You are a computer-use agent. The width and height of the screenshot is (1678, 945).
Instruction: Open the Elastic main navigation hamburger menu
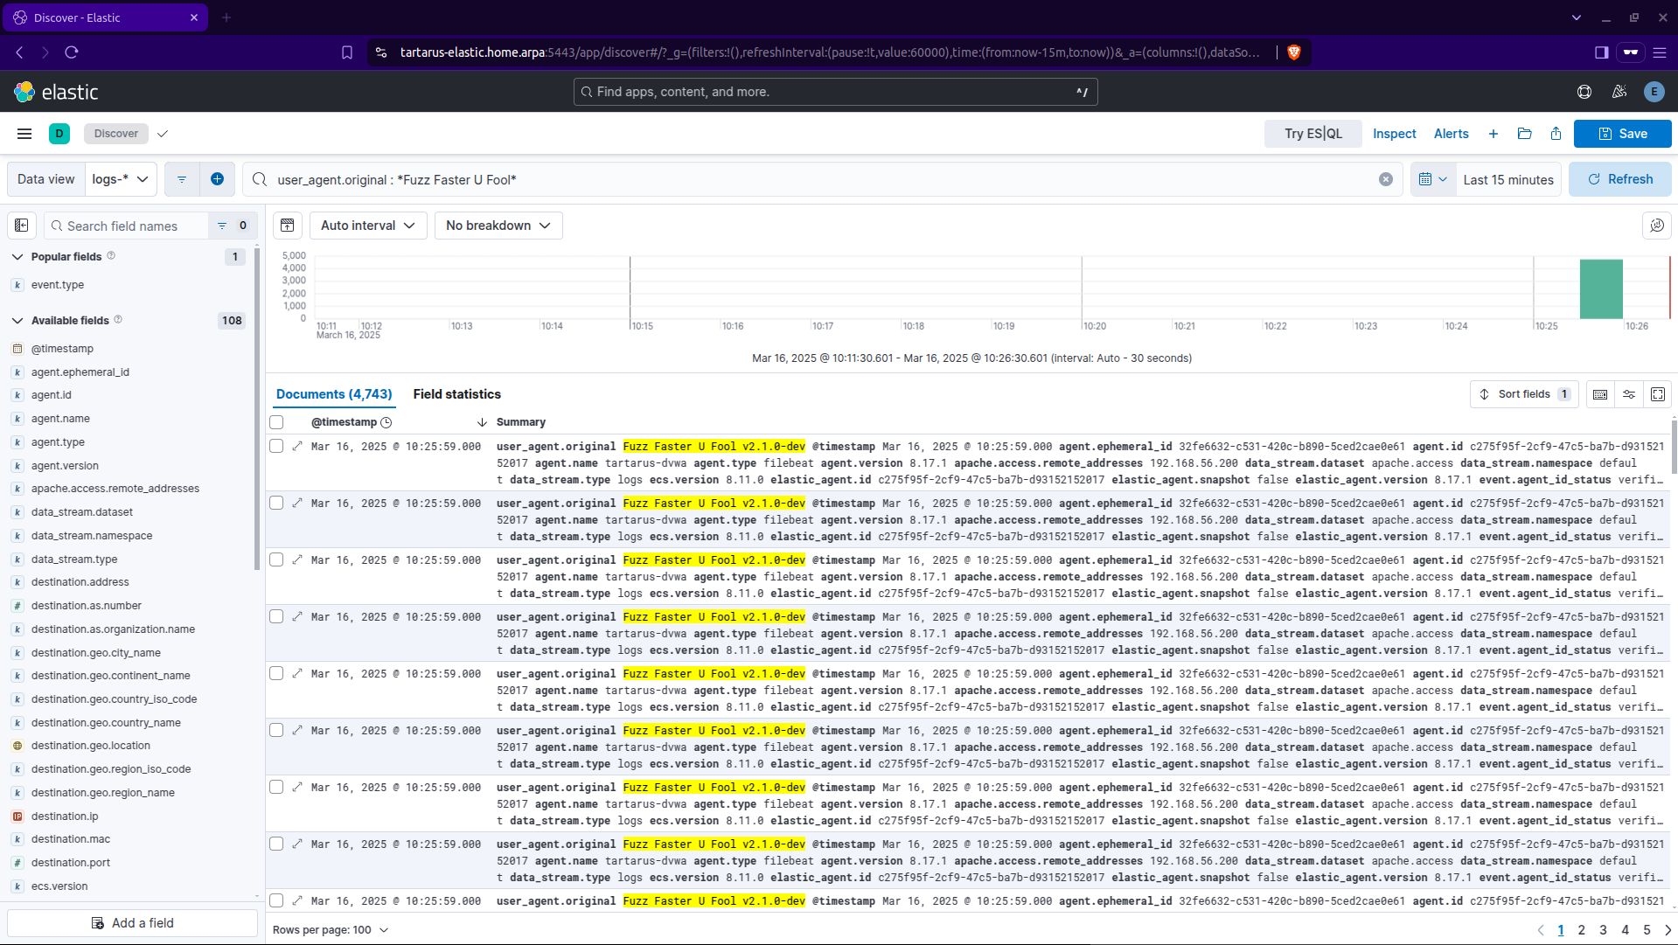click(x=24, y=134)
